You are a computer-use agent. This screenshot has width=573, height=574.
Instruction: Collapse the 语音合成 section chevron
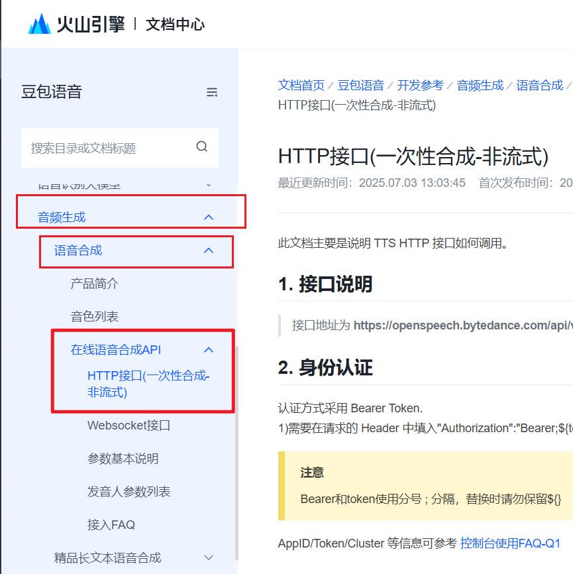tap(209, 251)
